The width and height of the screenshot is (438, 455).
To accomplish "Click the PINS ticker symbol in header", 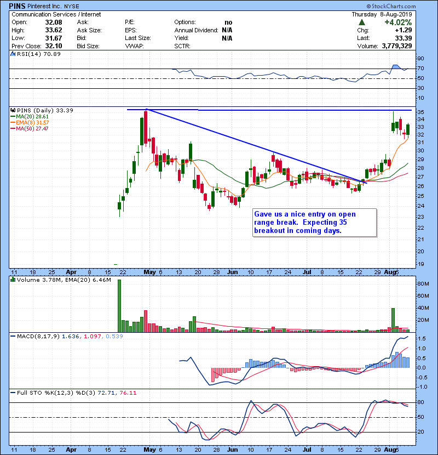I will (x=17, y=6).
